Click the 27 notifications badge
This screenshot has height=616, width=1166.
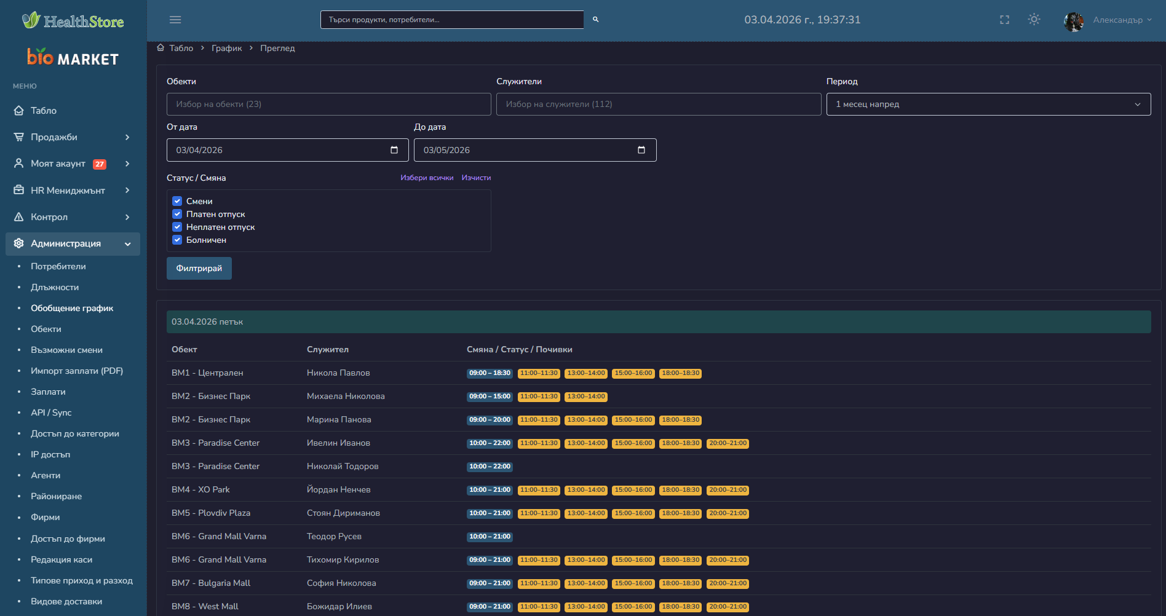[x=100, y=164]
